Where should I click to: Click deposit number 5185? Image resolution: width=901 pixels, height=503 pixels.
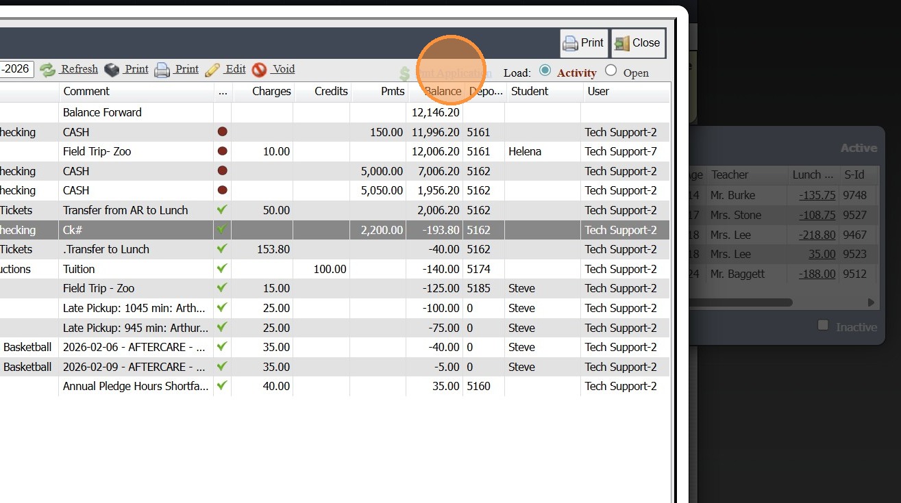point(478,288)
